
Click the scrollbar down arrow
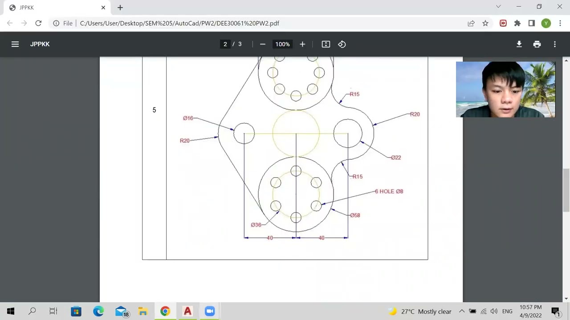tap(566, 299)
